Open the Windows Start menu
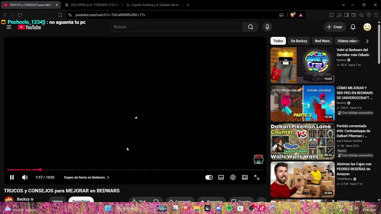 coord(108,208)
